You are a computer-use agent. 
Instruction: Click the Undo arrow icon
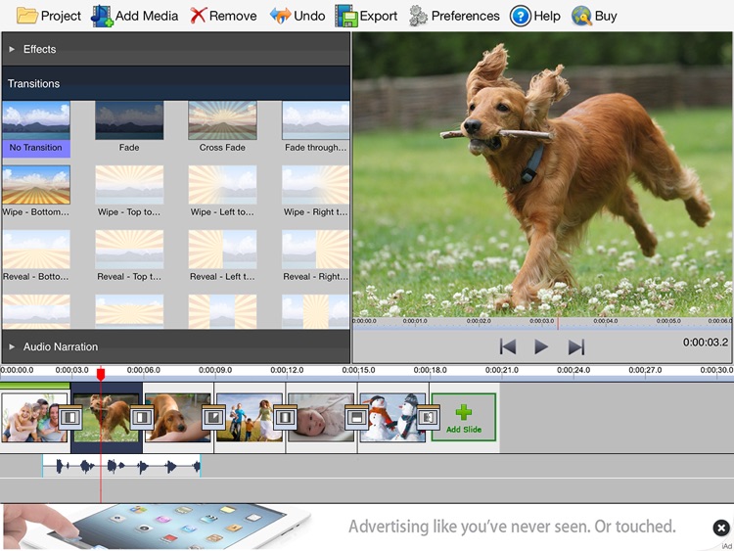pos(280,16)
